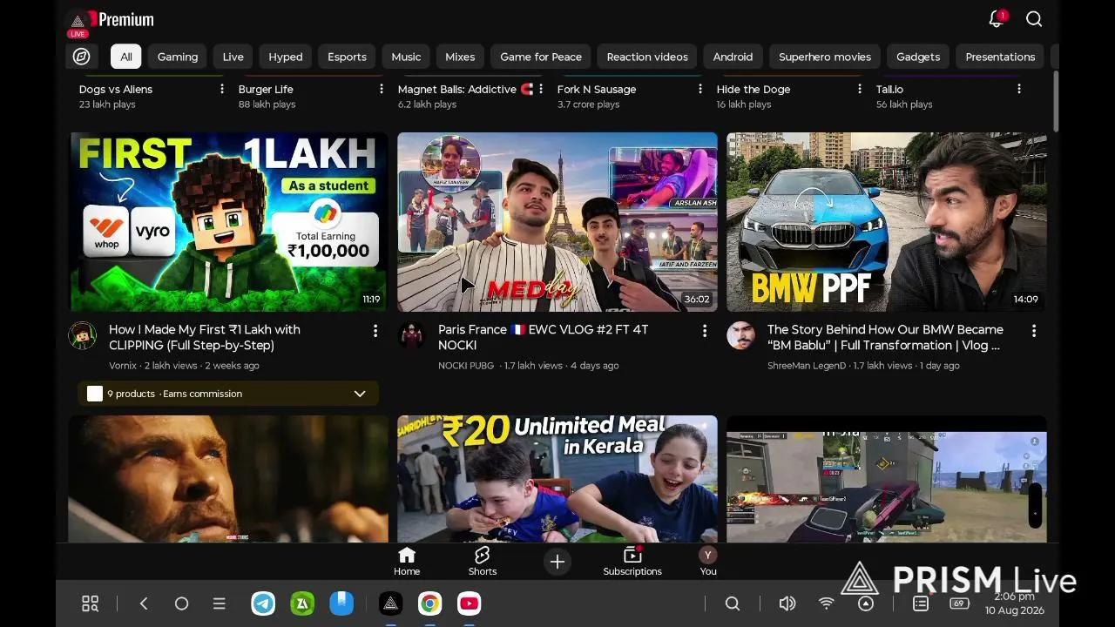Open the ShreeMan LegenD channel avatar
This screenshot has width=1115, height=627.
(x=741, y=335)
